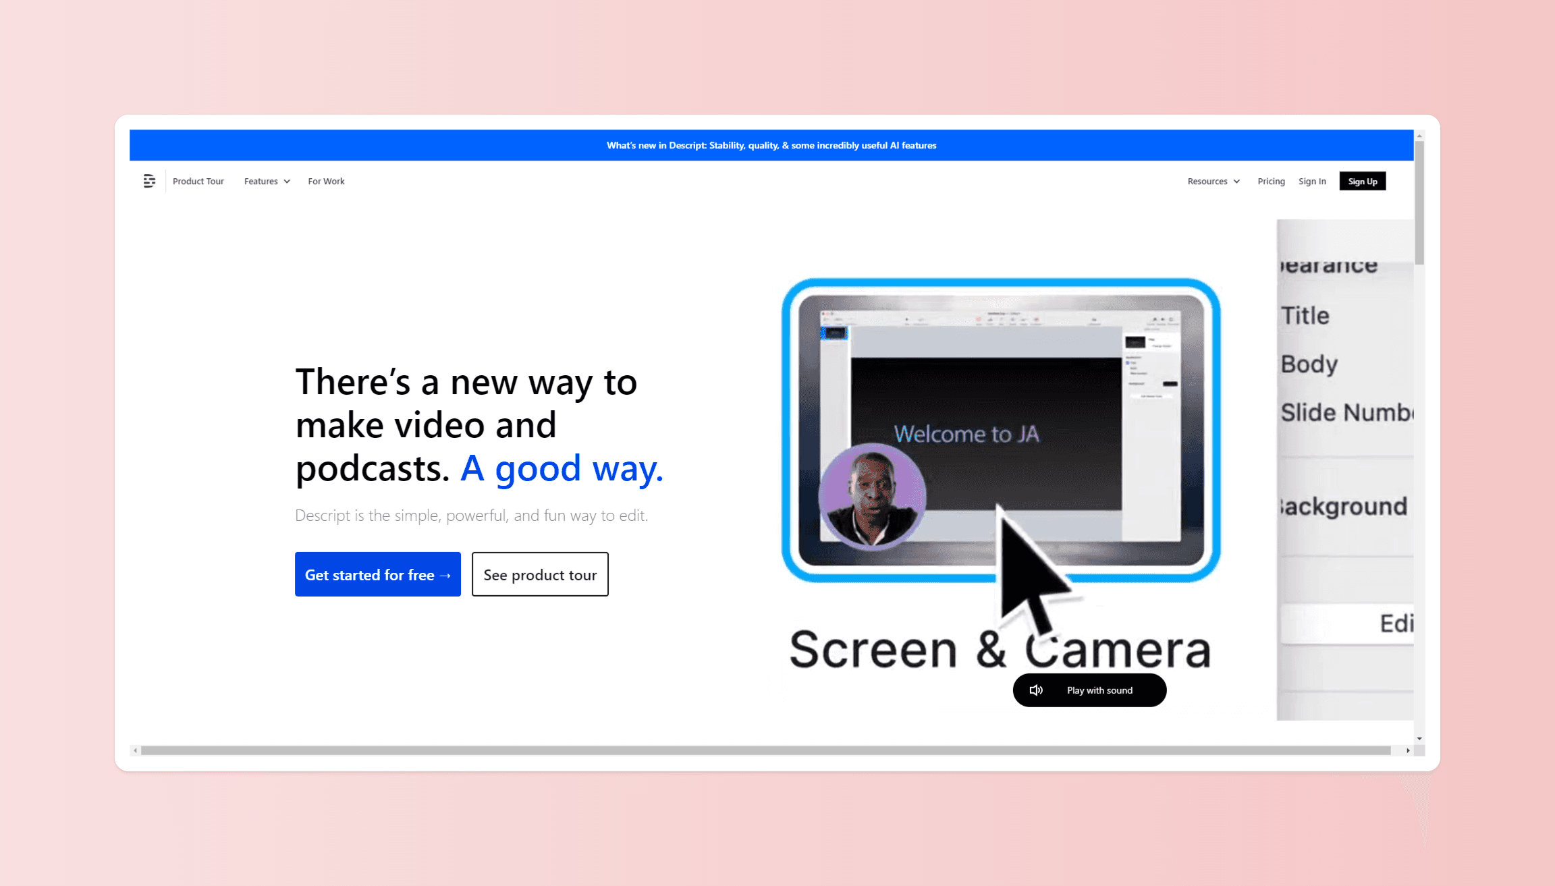Image resolution: width=1555 pixels, height=886 pixels.
Task: Click the speaker icon on video
Action: click(x=1036, y=690)
